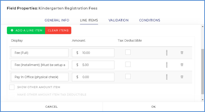
Task: Open the Validation tab
Action: [x=118, y=20]
